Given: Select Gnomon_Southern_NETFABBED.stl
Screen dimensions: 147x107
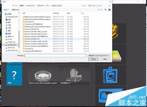Looking at the screenshot, I should 56,46.
